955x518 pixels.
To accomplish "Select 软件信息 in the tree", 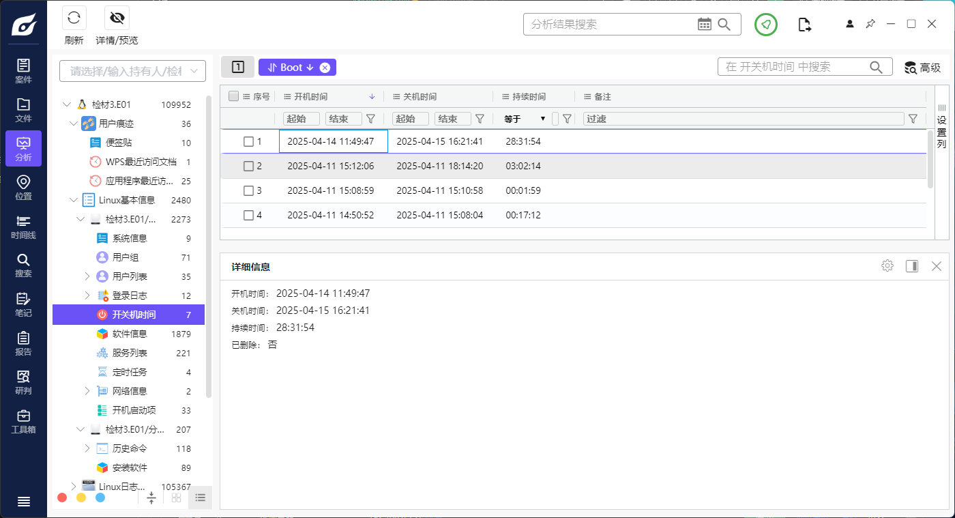I will pyautogui.click(x=129, y=334).
